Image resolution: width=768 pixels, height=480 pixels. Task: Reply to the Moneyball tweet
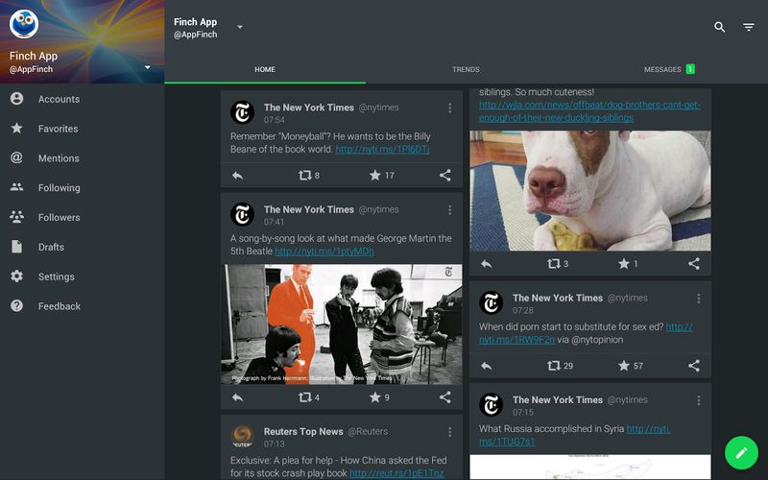pos(237,176)
